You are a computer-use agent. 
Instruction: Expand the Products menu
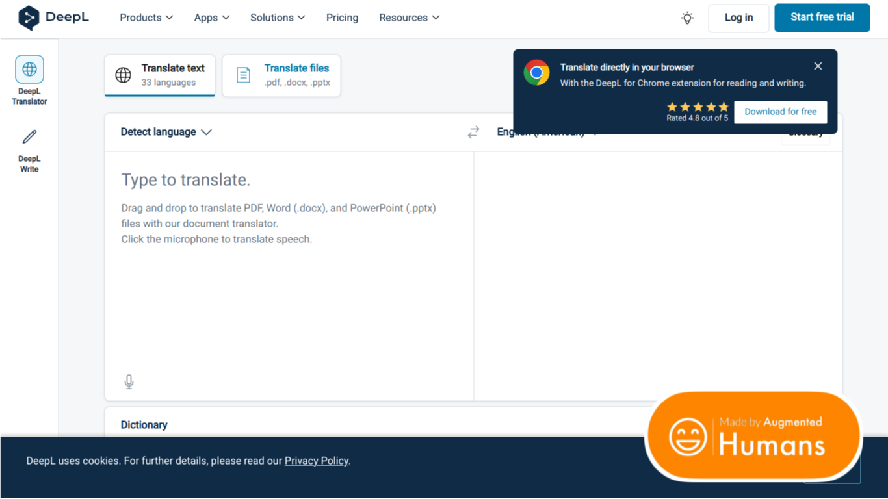146,18
